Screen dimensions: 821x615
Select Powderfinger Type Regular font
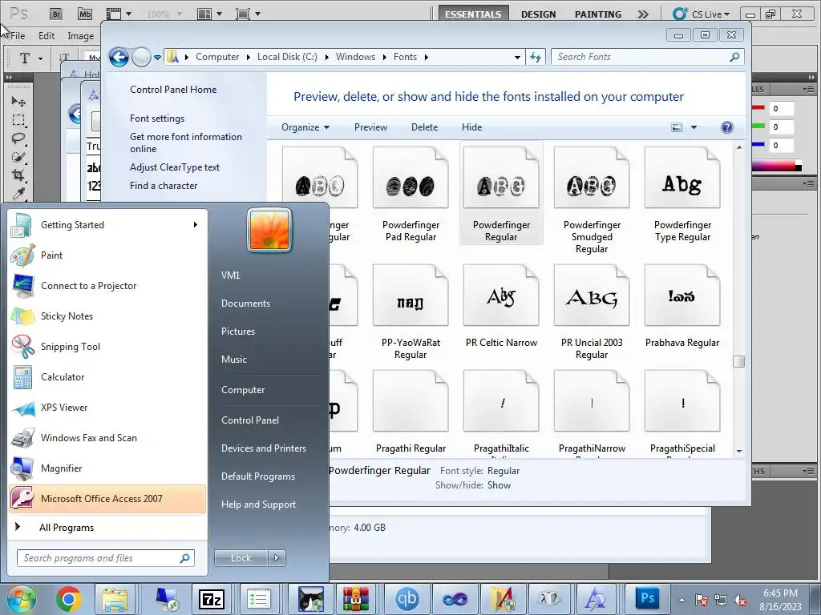pos(682,195)
